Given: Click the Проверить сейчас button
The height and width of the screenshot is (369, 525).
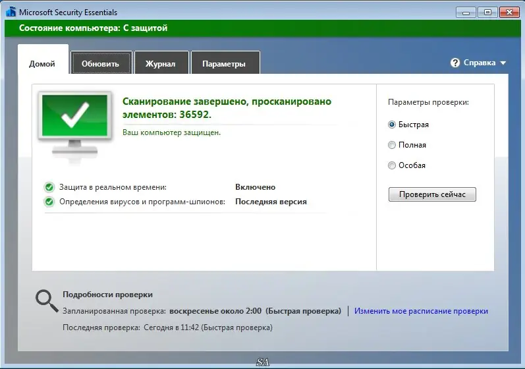Looking at the screenshot, I should [x=432, y=194].
